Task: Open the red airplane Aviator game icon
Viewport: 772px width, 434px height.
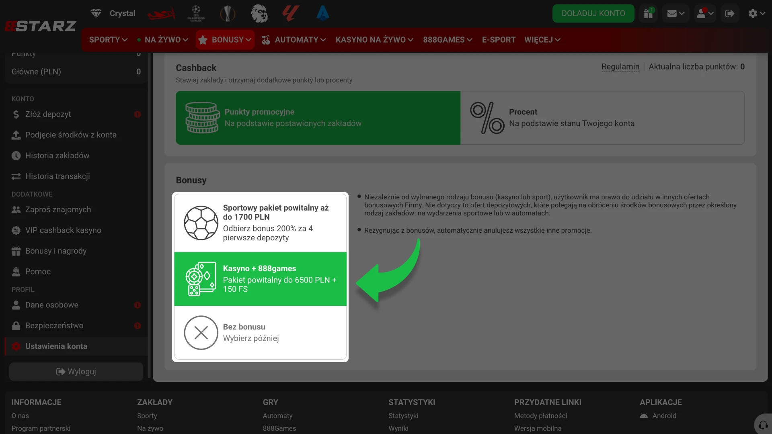Action: click(x=161, y=14)
